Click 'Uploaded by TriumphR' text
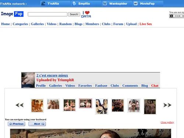The width and height of the screenshot is (184, 138). (55, 80)
